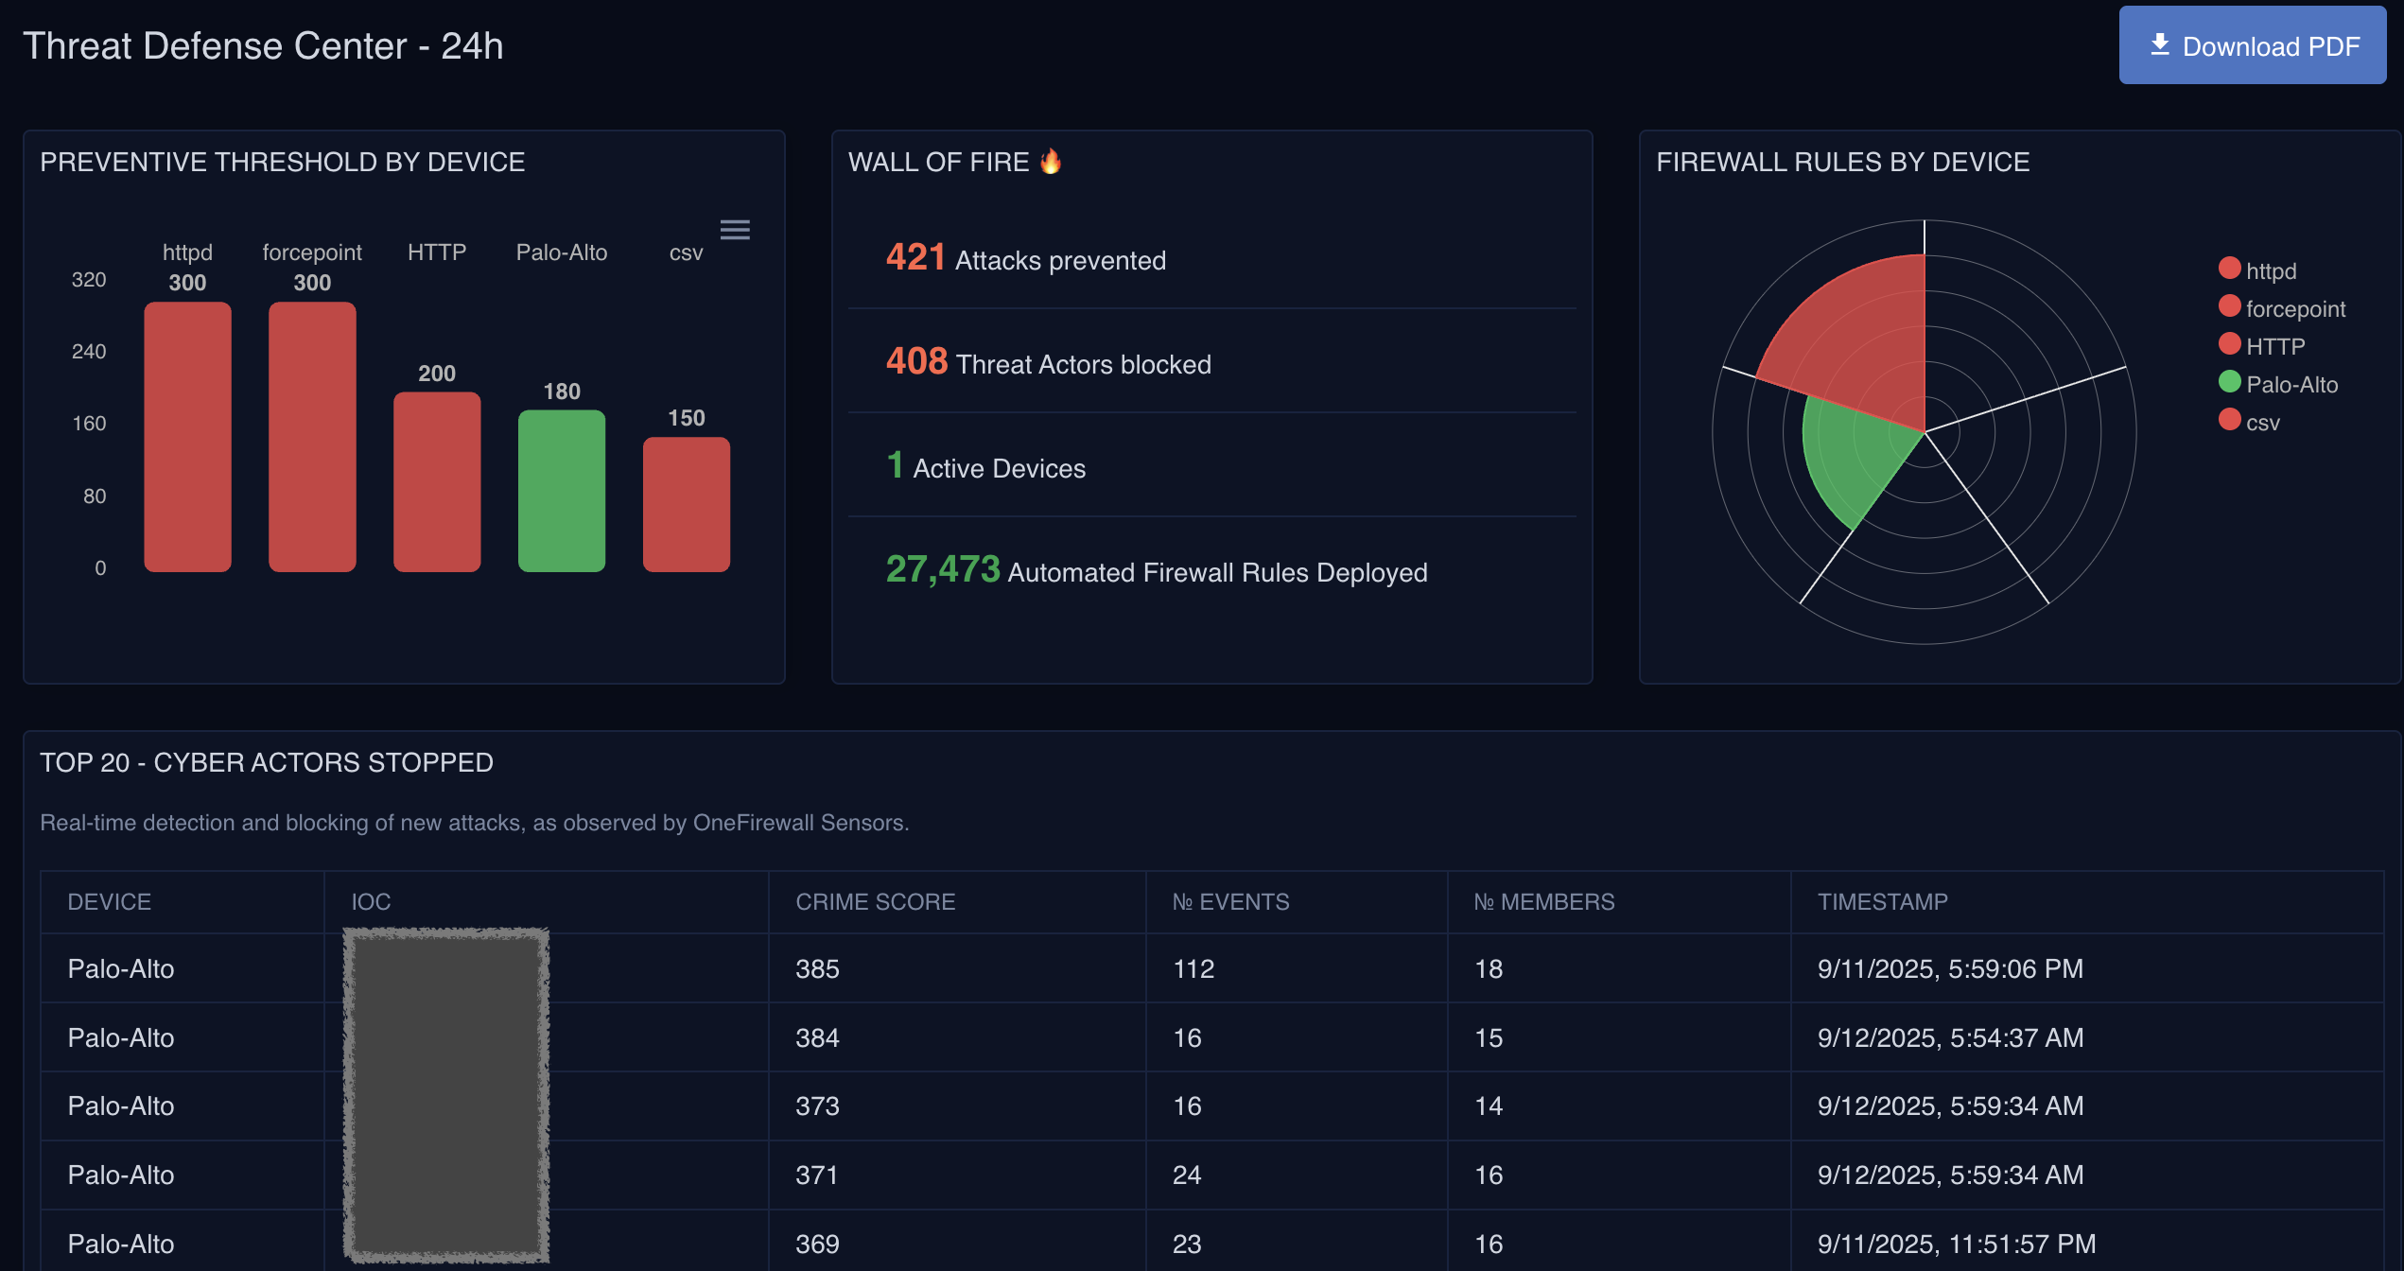Click 'TOP 20 - CYBER ACTORS STOPPED' heading
This screenshot has height=1271, width=2404.
click(267, 762)
